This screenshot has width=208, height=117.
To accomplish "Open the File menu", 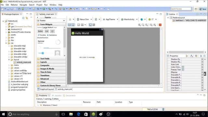I will point(2,5).
